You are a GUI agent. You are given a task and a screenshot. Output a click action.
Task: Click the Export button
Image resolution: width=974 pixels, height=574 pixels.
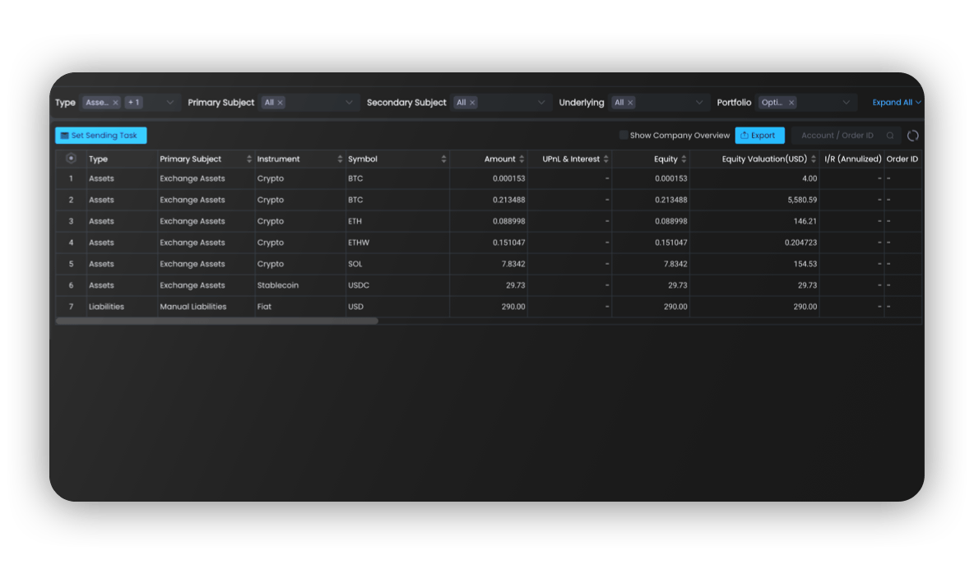[759, 136]
